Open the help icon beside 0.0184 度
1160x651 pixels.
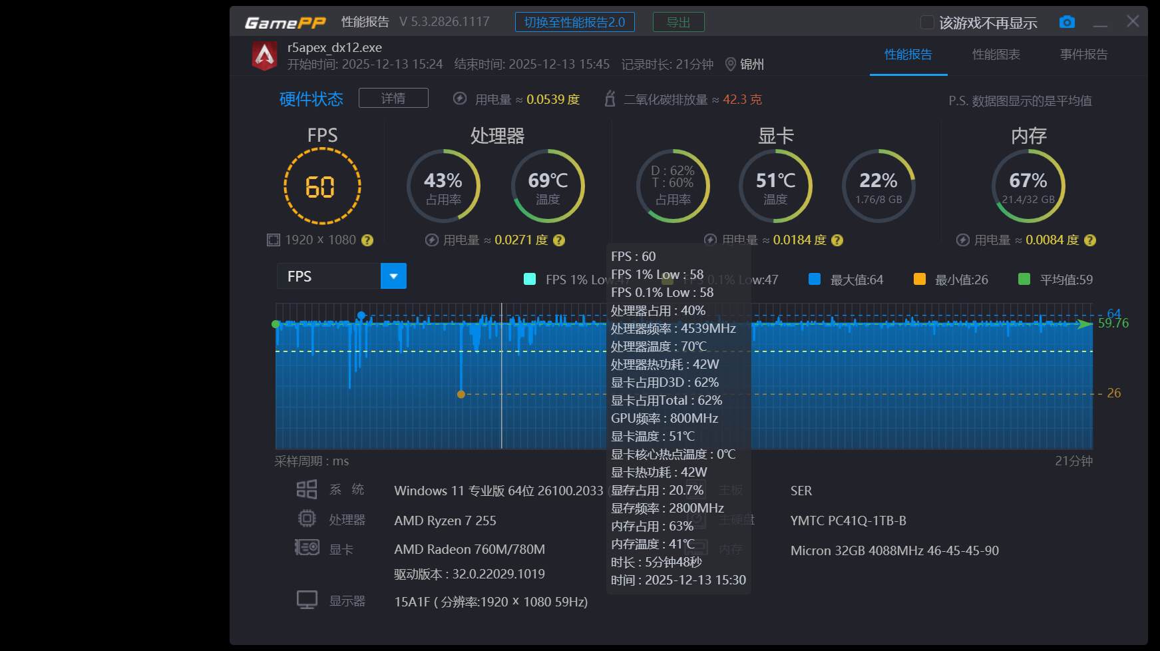pyautogui.click(x=837, y=240)
